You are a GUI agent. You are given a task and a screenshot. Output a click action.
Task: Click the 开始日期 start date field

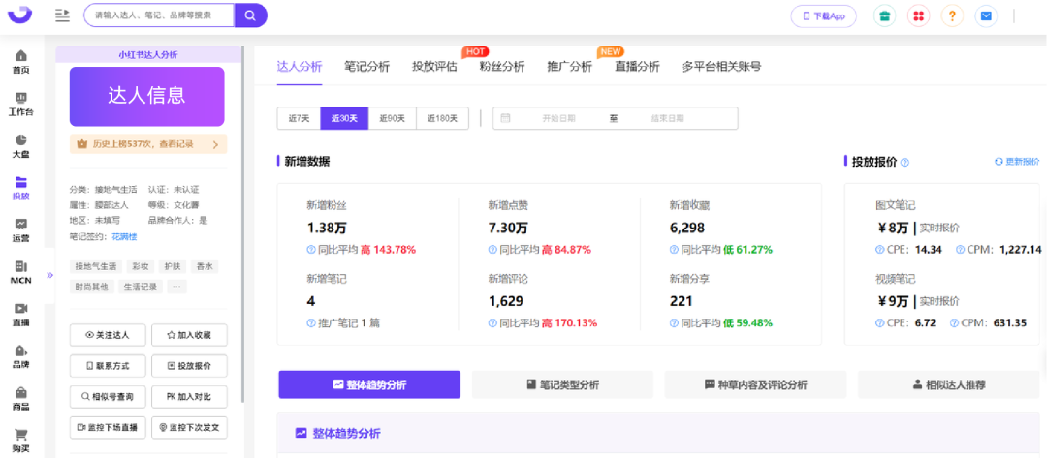point(558,118)
